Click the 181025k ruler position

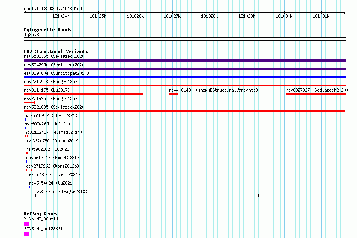[98, 16]
